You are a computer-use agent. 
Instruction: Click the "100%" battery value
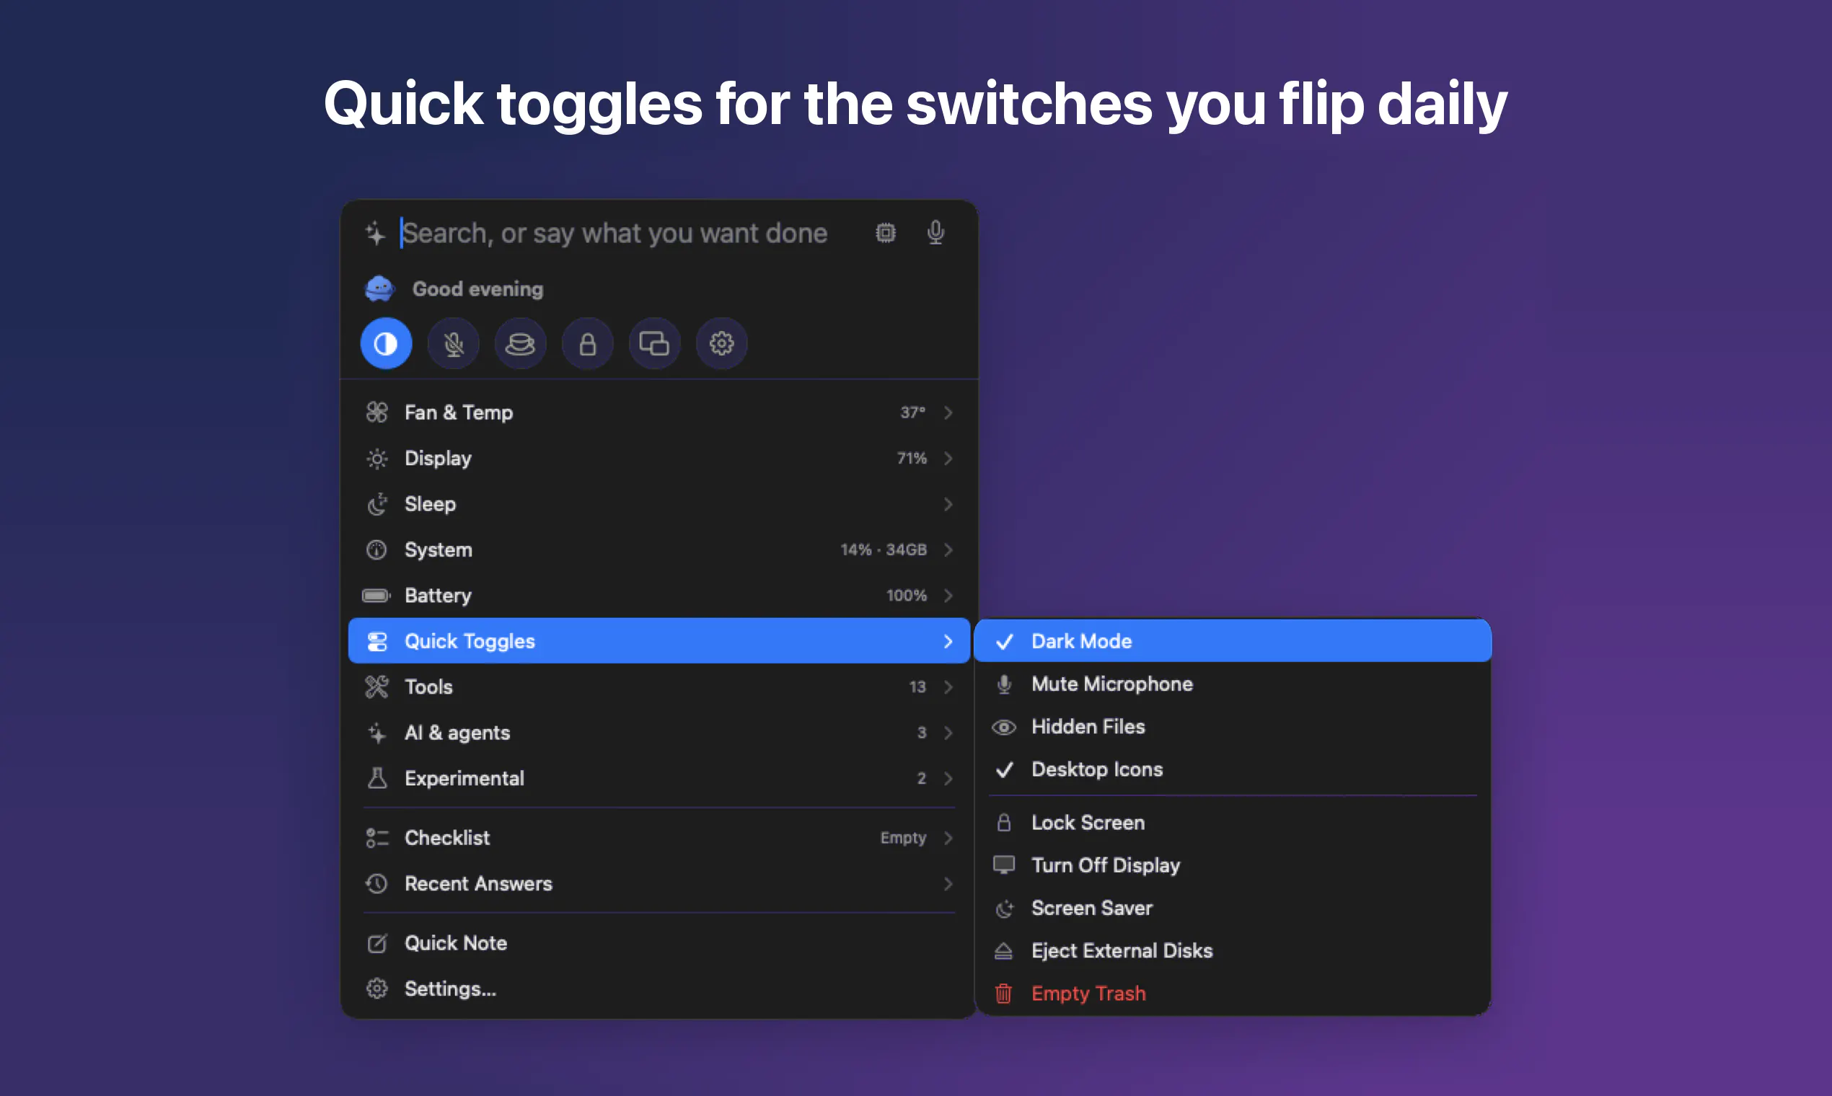[x=907, y=596]
